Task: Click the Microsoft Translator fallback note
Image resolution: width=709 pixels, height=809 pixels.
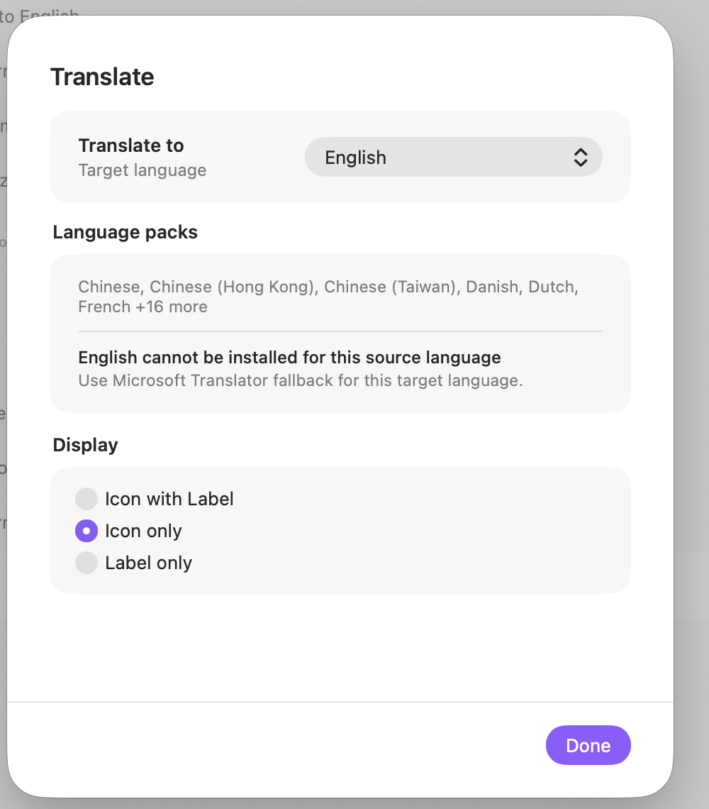Action: click(x=301, y=381)
